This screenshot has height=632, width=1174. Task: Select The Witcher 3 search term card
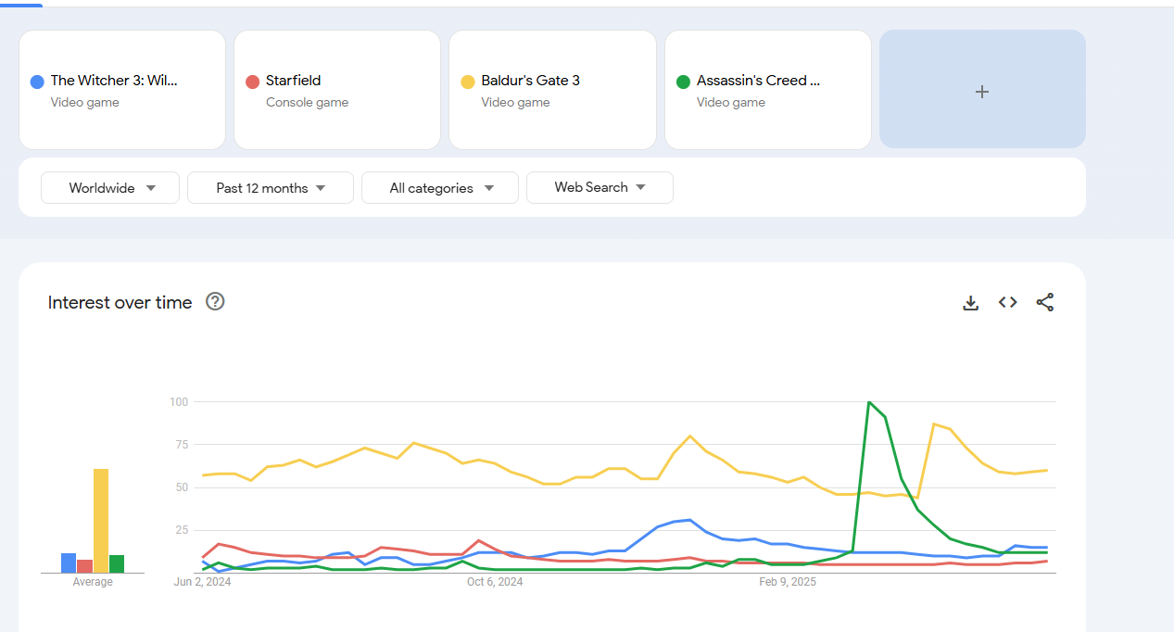(x=122, y=90)
